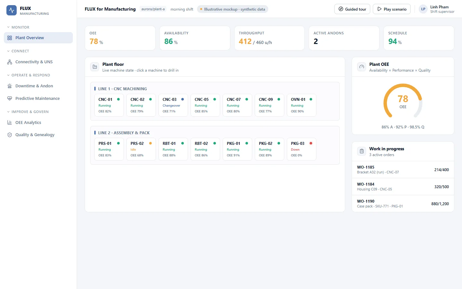The width and height of the screenshot is (462, 289).
Task: Open work order WO-1184
Action: coord(403,187)
